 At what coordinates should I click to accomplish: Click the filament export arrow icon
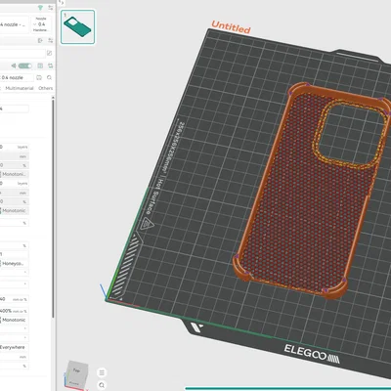tap(40, 40)
